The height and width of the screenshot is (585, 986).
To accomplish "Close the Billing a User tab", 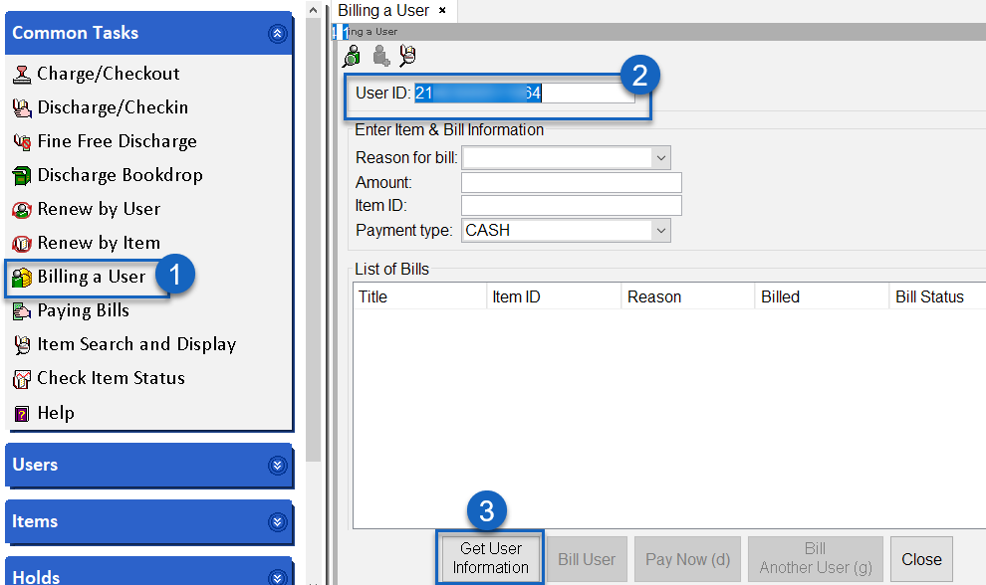I will [442, 11].
